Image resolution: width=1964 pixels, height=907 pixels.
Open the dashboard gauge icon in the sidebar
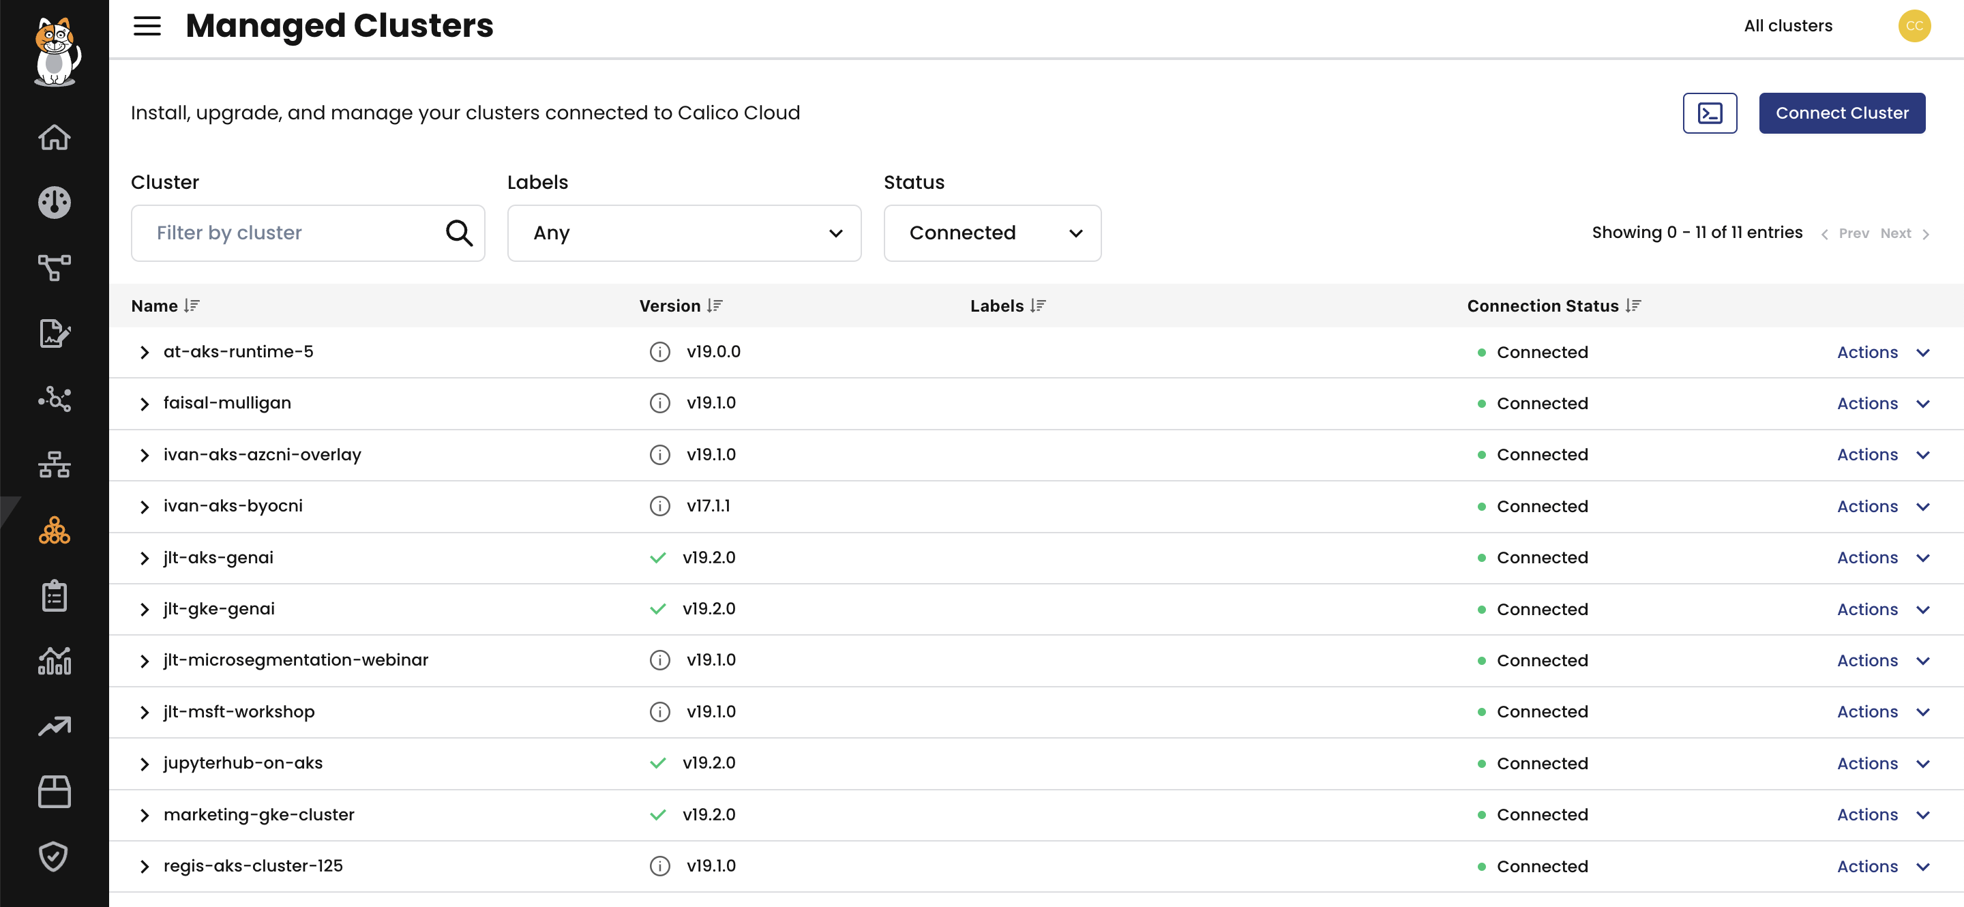pyautogui.click(x=54, y=203)
